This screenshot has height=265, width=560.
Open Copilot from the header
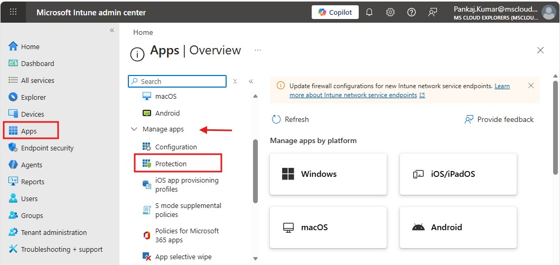click(335, 12)
